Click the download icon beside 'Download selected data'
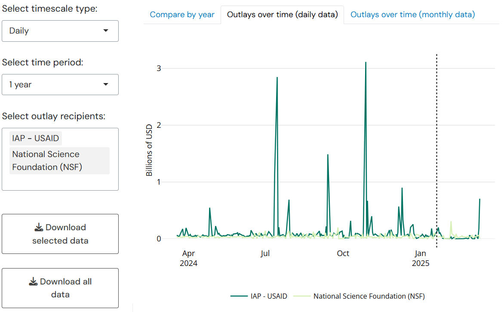 coord(39,227)
